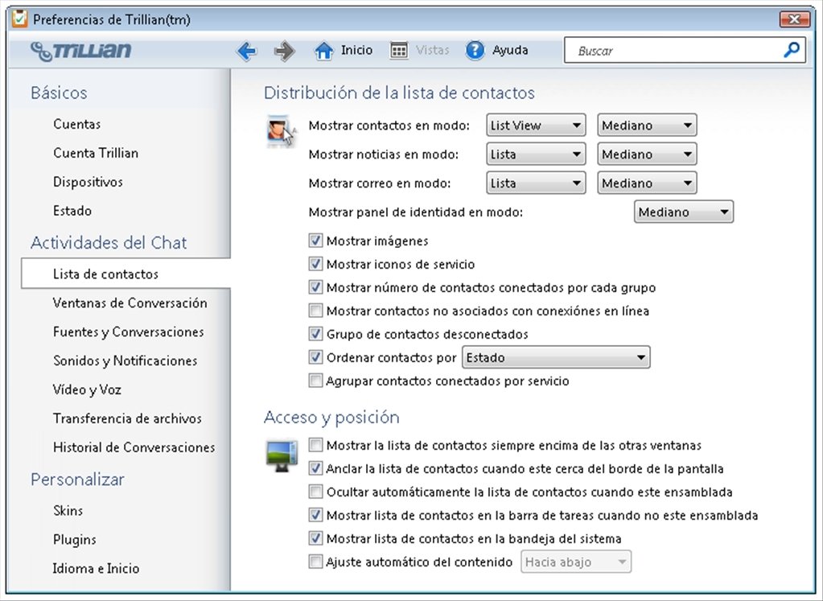This screenshot has height=601, width=823.
Task: Click the back arrow navigation icon
Action: tap(246, 51)
